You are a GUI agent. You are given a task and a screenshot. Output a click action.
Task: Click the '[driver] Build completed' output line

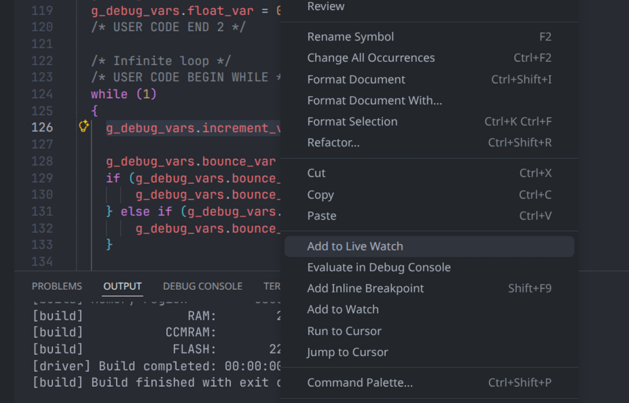pyautogui.click(x=156, y=366)
